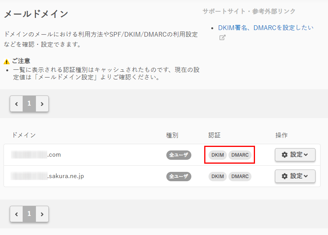The image size is (328, 235).
Task: Click the DMARC badge in the .com row
Action: pos(240,155)
